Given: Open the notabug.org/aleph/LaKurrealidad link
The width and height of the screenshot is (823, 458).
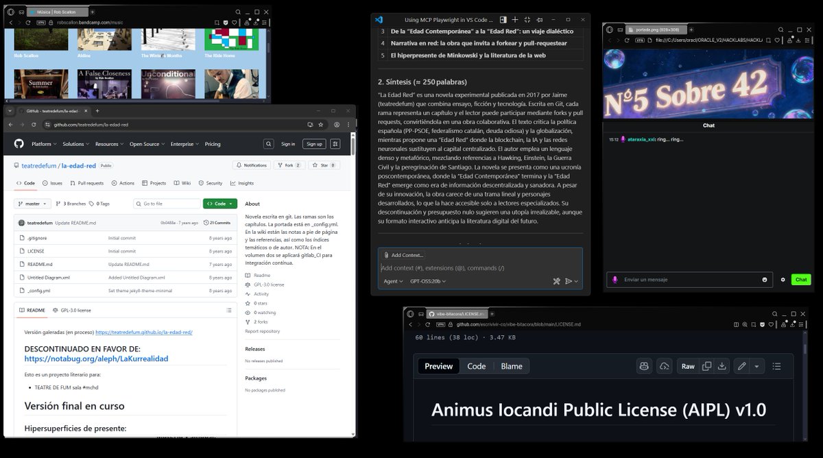Looking at the screenshot, I should click(96, 359).
